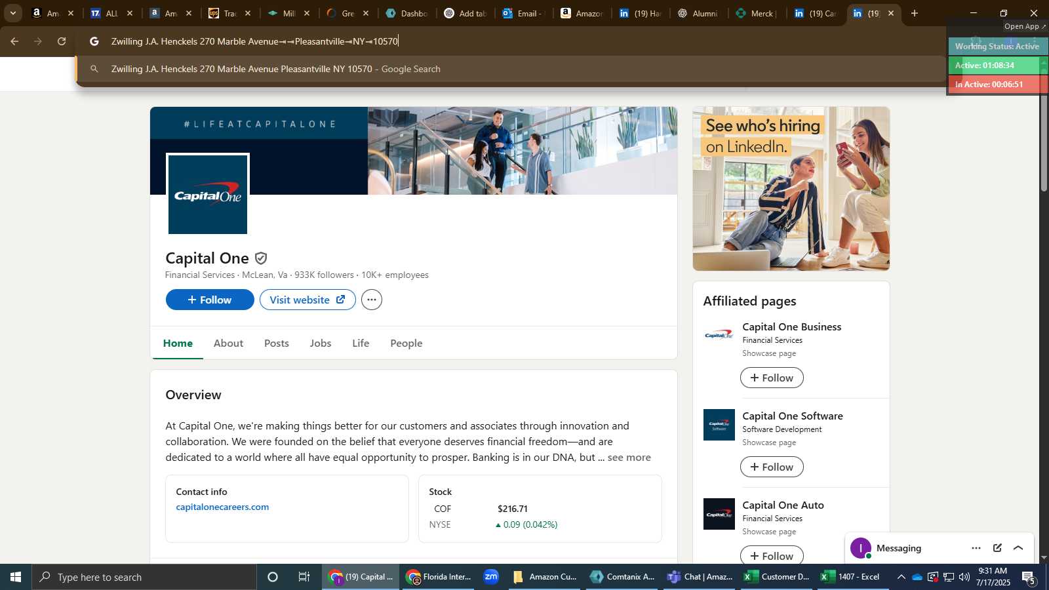The height and width of the screenshot is (590, 1049).
Task: Switch to the Posts tab
Action: 277,343
